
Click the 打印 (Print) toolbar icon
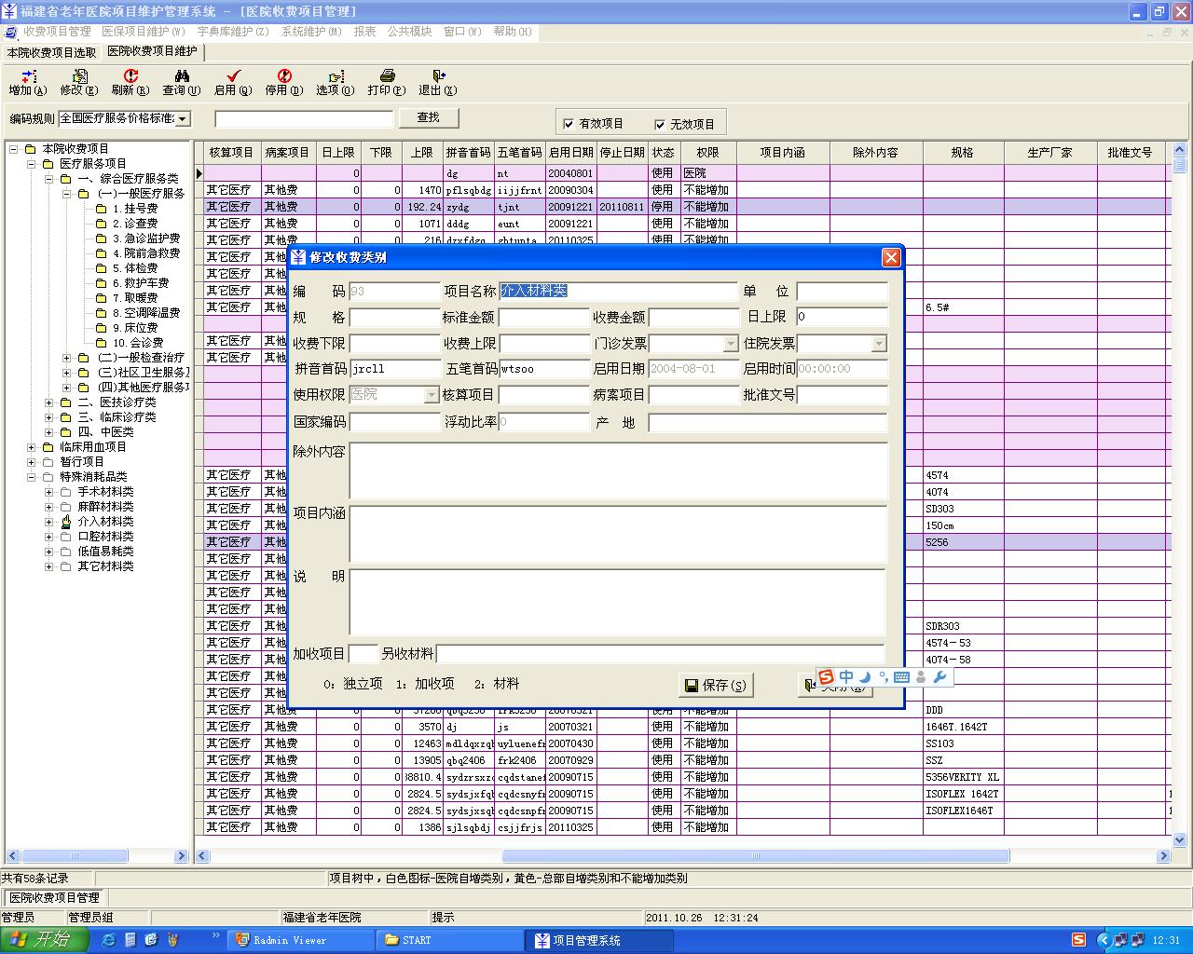point(387,77)
